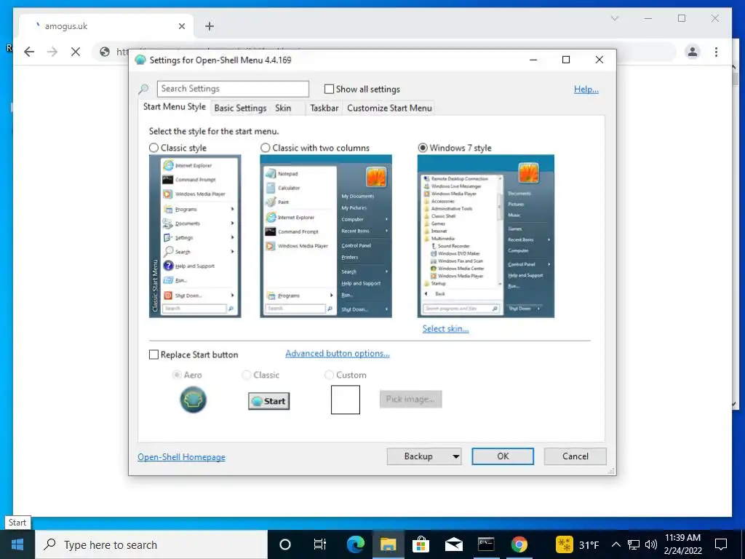Select the Aero start button shell image

pos(193,400)
